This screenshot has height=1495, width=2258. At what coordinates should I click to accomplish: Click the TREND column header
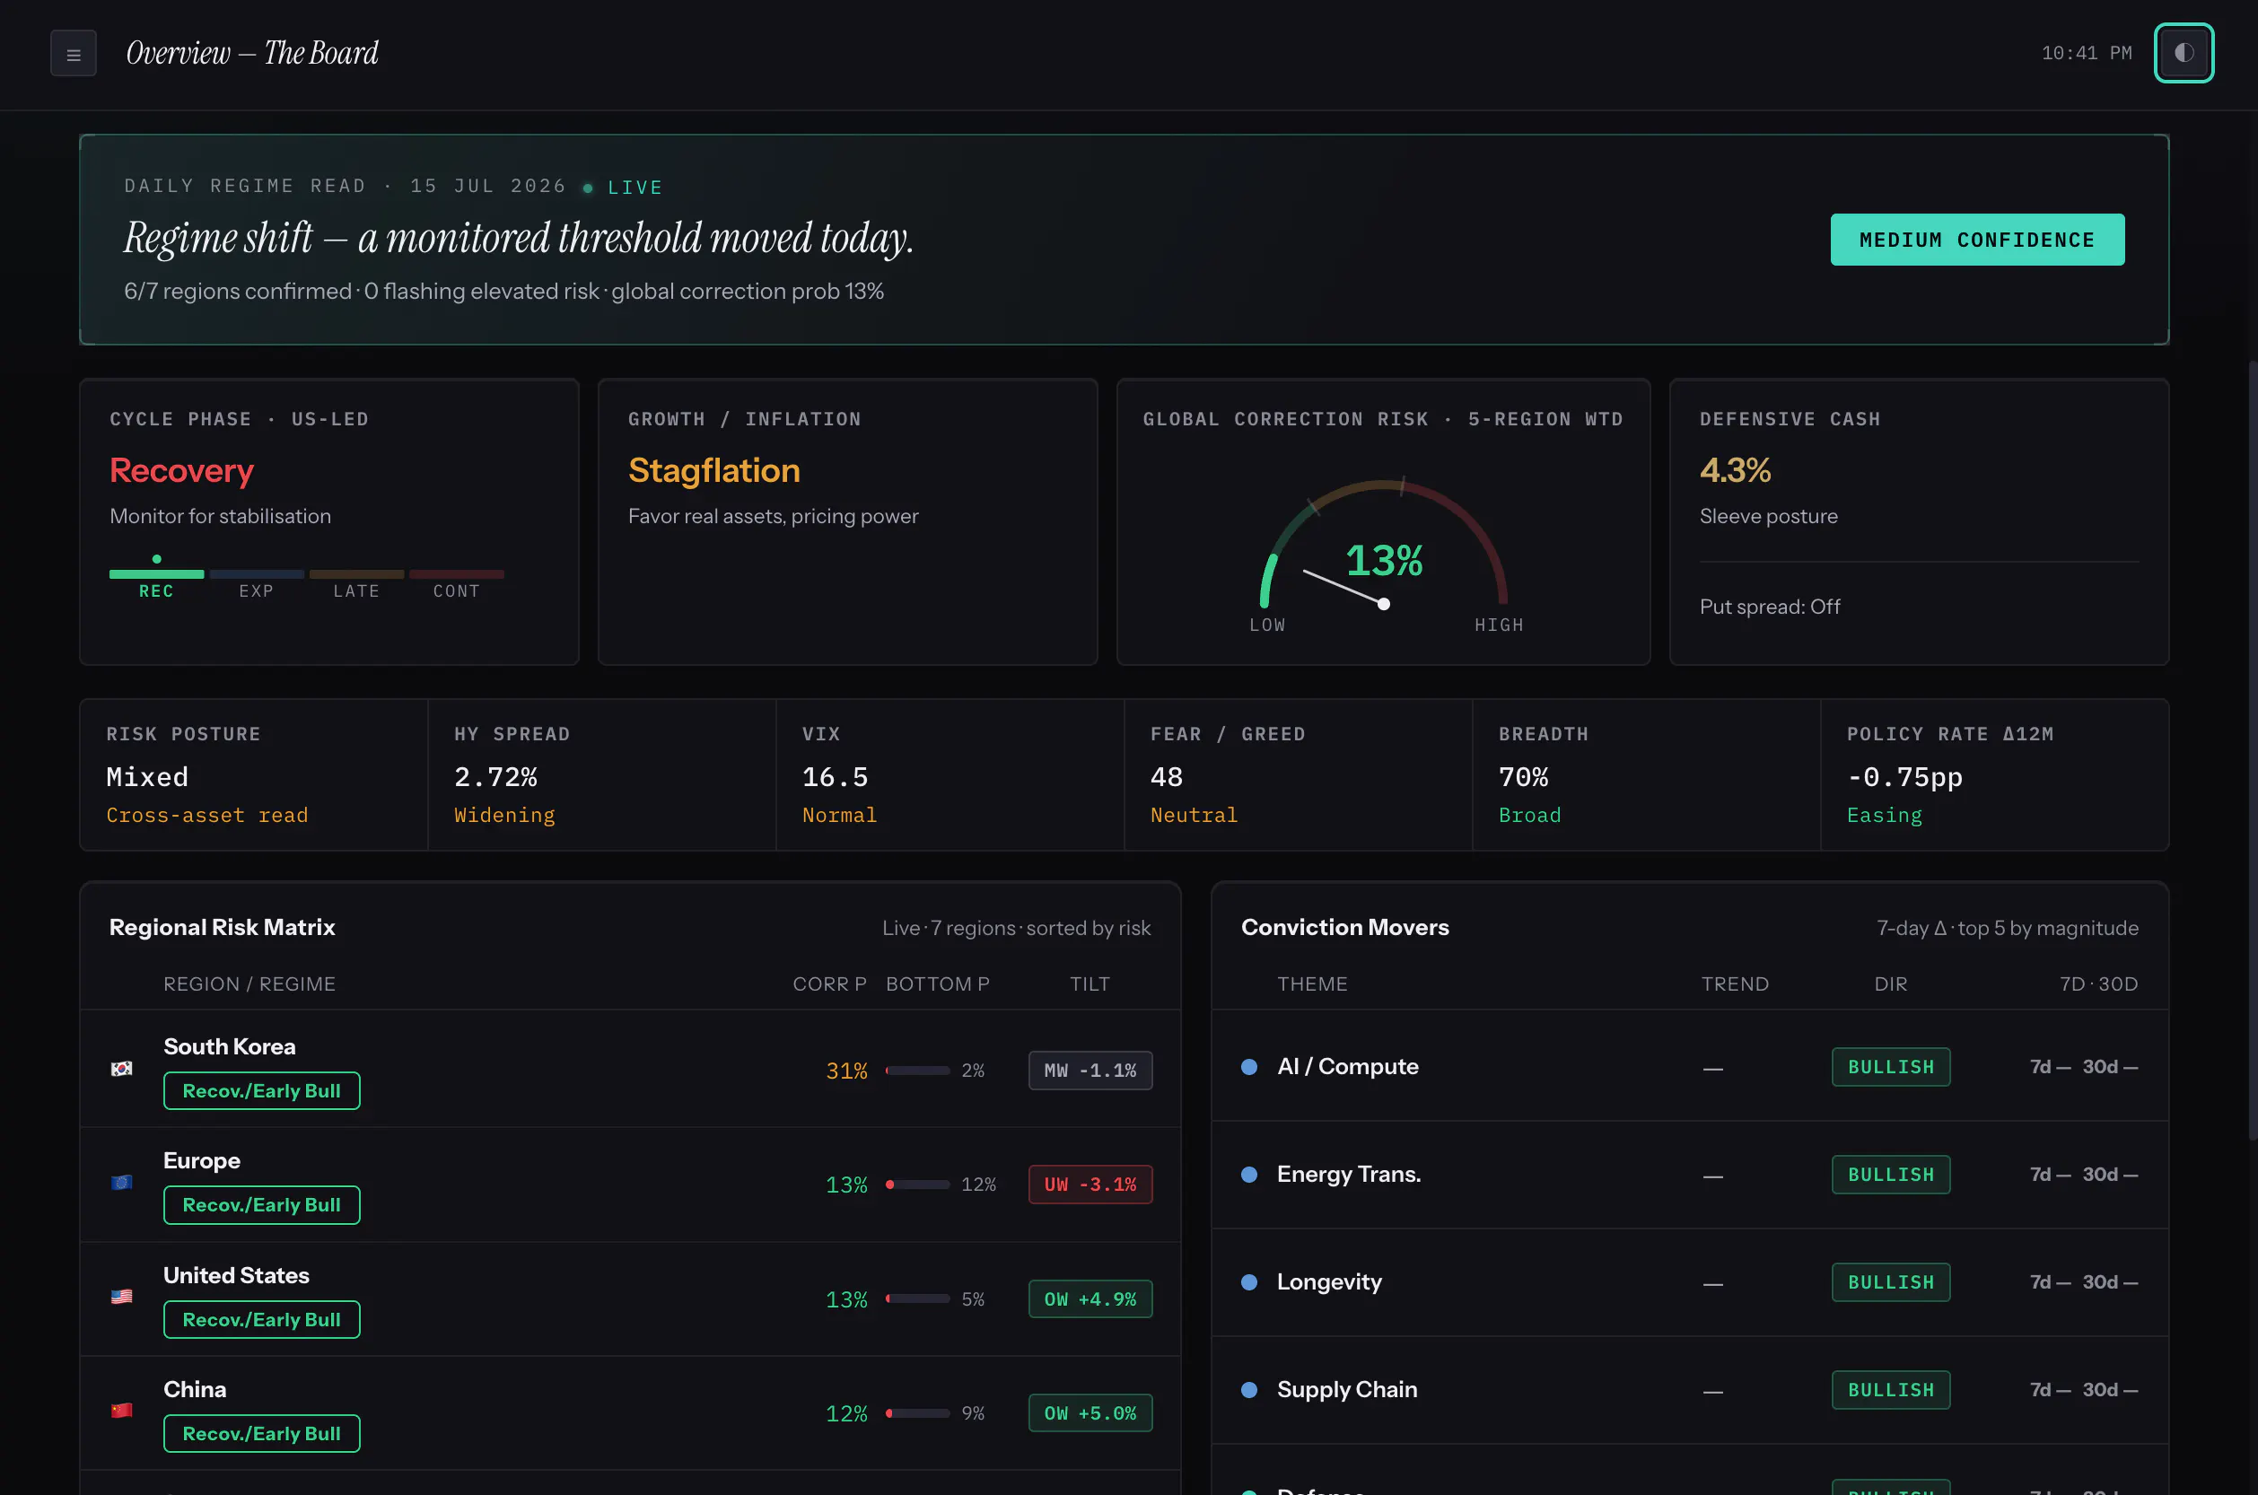[1735, 984]
